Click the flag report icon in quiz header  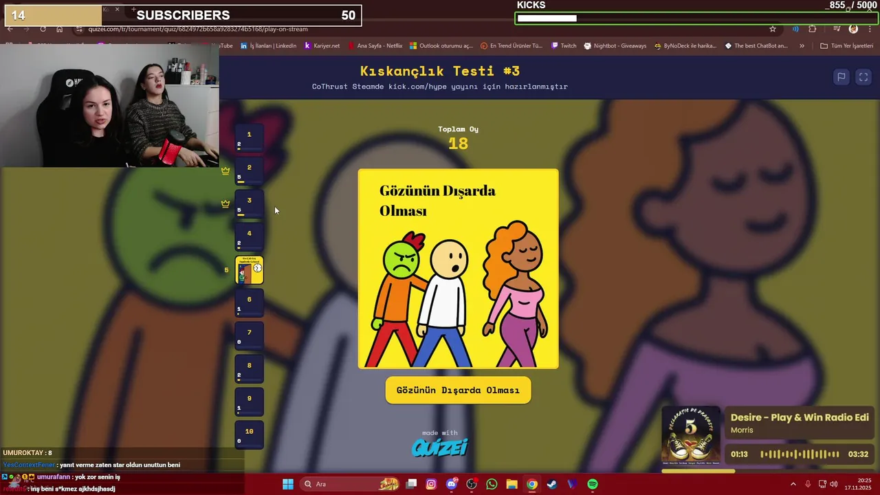[x=841, y=77]
